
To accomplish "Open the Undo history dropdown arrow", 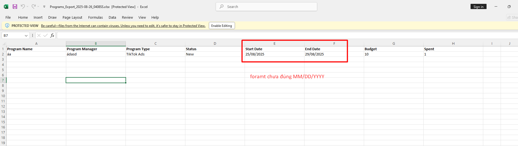I will pyautogui.click(x=28, y=7).
